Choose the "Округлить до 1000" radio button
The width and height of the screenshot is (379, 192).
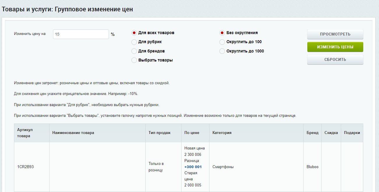pos(222,51)
